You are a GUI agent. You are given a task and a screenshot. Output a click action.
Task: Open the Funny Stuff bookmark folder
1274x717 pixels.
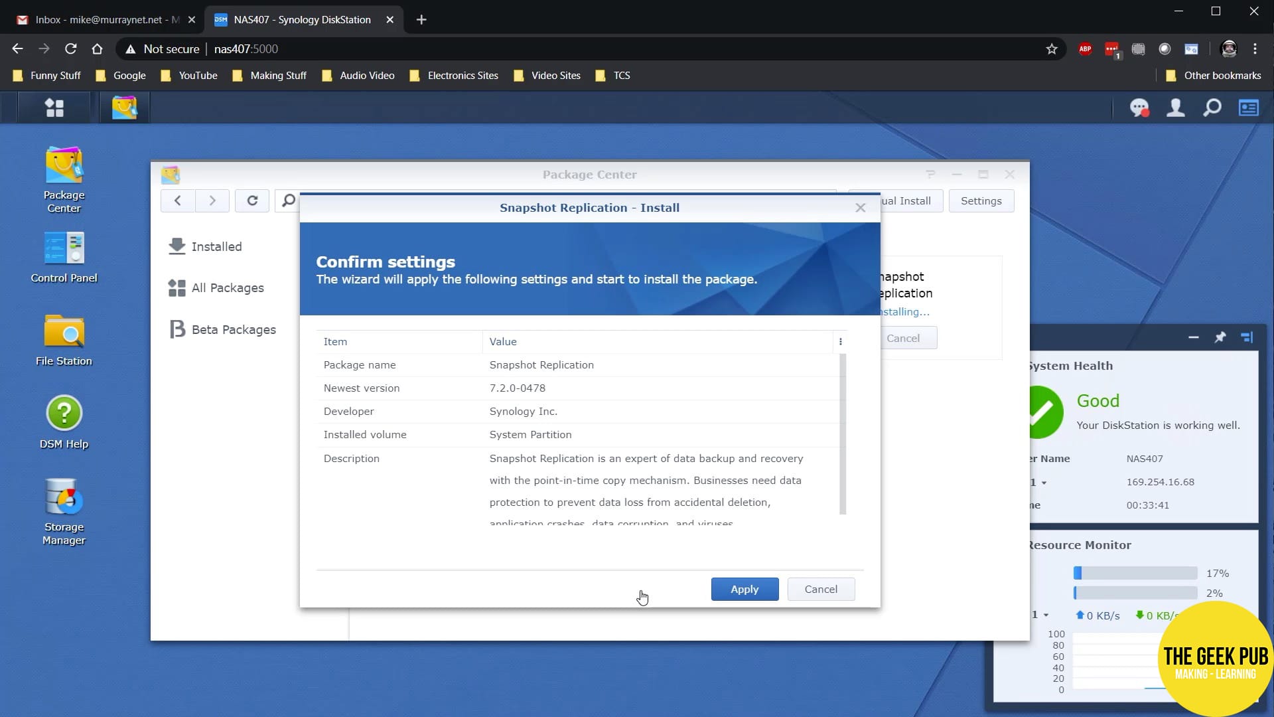(46, 76)
